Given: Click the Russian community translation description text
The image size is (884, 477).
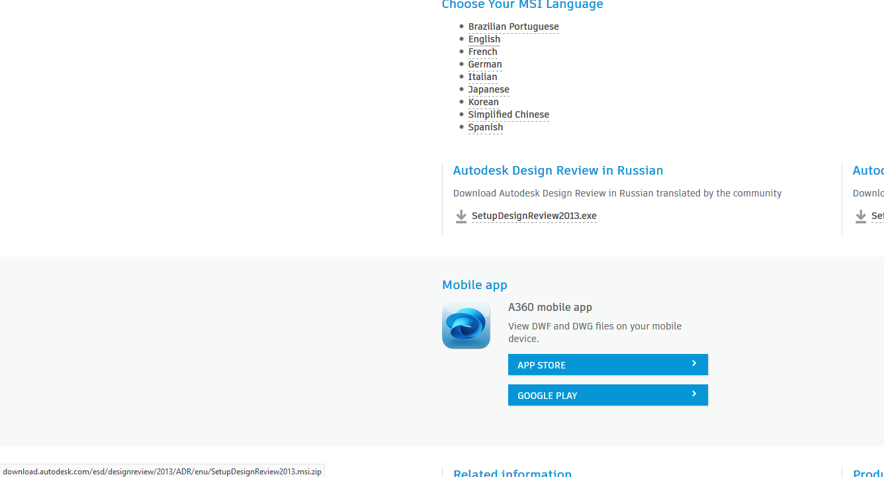Looking at the screenshot, I should click(617, 194).
